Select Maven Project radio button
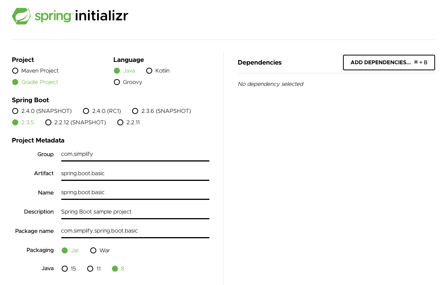The image size is (445, 285). point(15,71)
